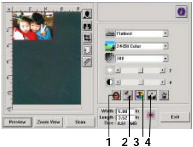Click the children photo in the preview area
Screen dimensions: 193x147
pos(33,26)
